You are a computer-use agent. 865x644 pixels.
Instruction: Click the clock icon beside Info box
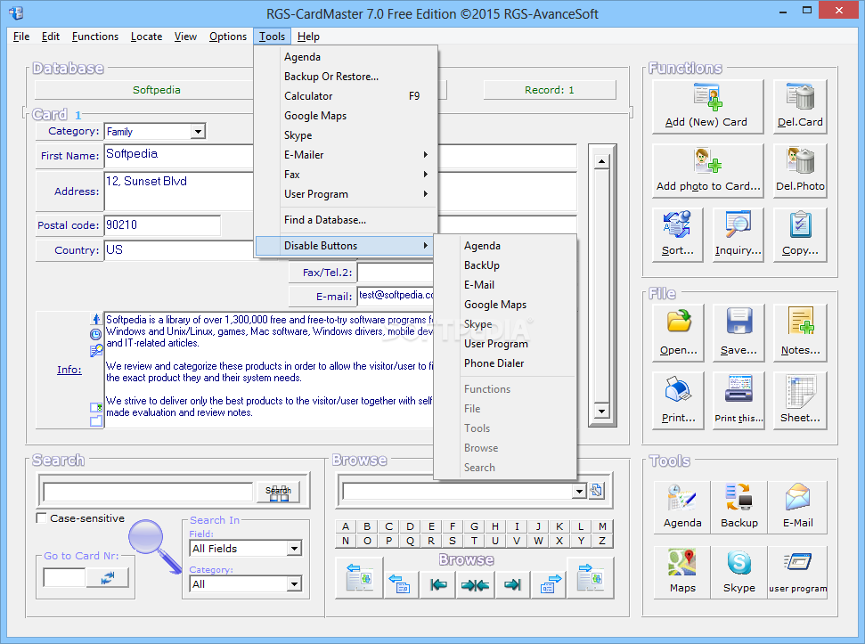coord(96,334)
